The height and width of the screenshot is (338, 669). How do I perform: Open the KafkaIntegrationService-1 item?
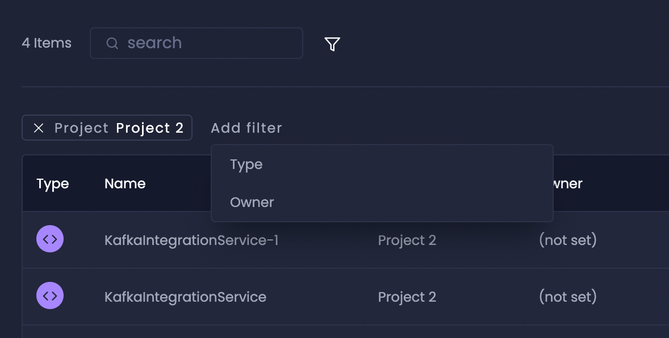pyautogui.click(x=191, y=240)
